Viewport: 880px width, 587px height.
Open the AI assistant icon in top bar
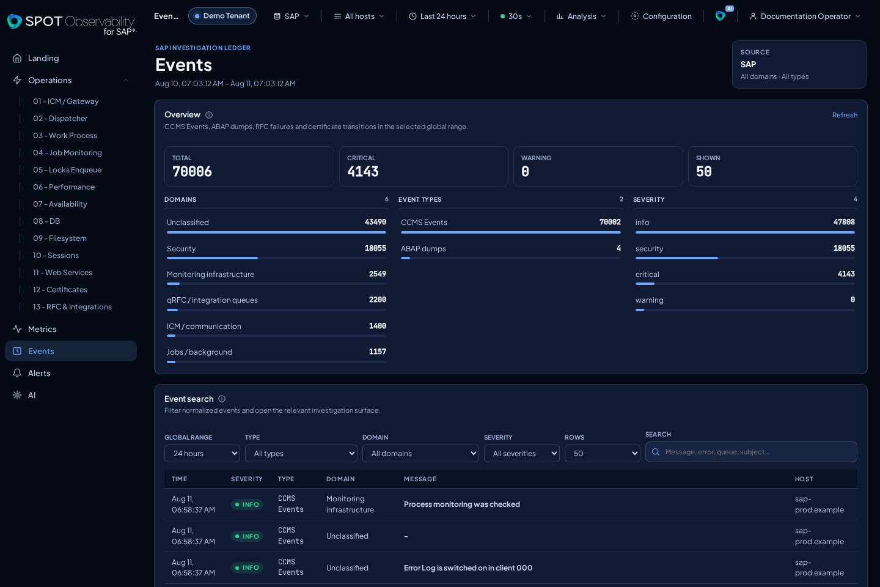pyautogui.click(x=721, y=16)
